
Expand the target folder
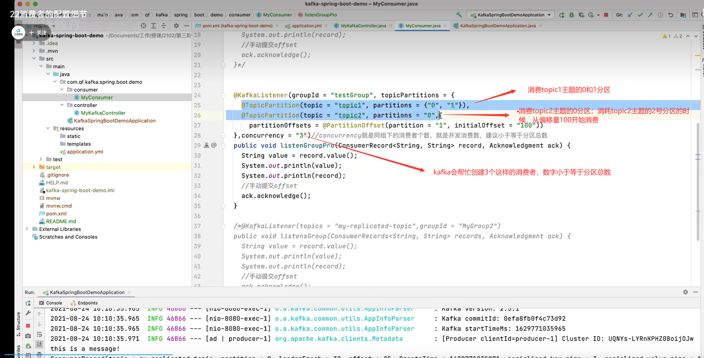(34, 167)
